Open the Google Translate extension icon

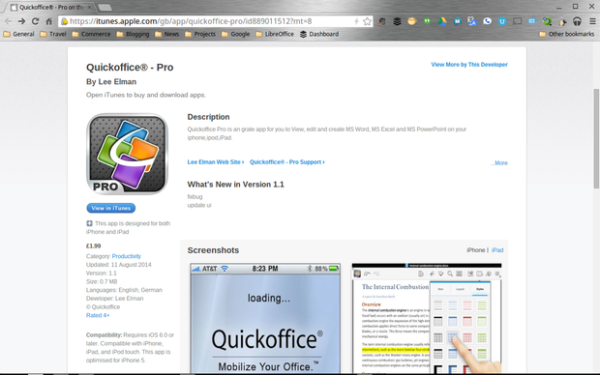click(472, 21)
